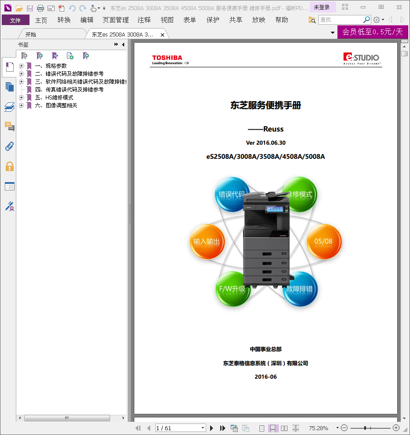Go to next page
This screenshot has height=435, width=410.
(212, 428)
